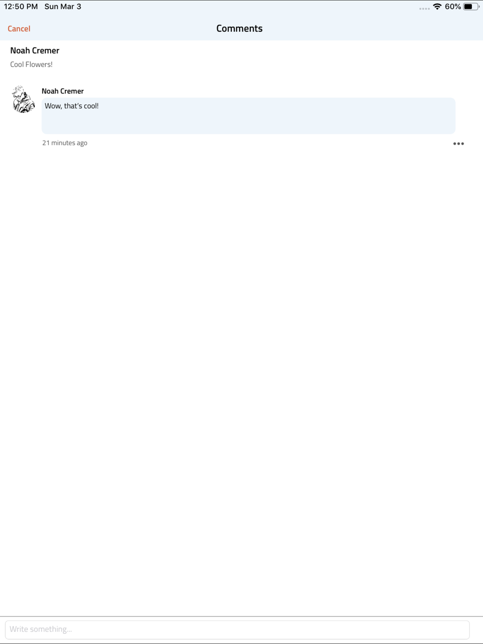This screenshot has height=644, width=483.
Task: Tap the 60% battery percentage label
Action: [453, 7]
